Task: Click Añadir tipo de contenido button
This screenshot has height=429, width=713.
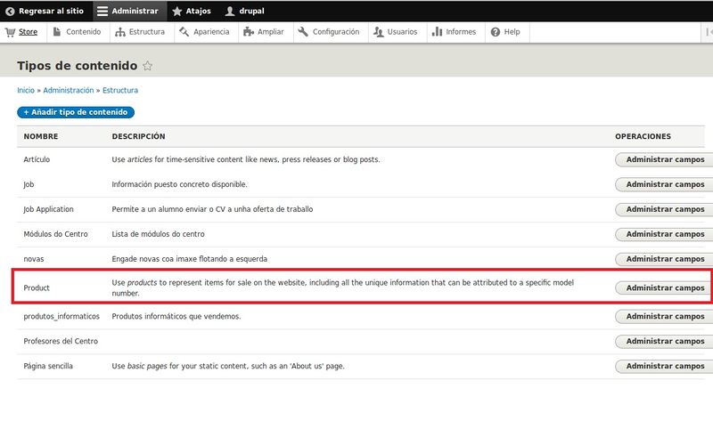Action: [76, 112]
